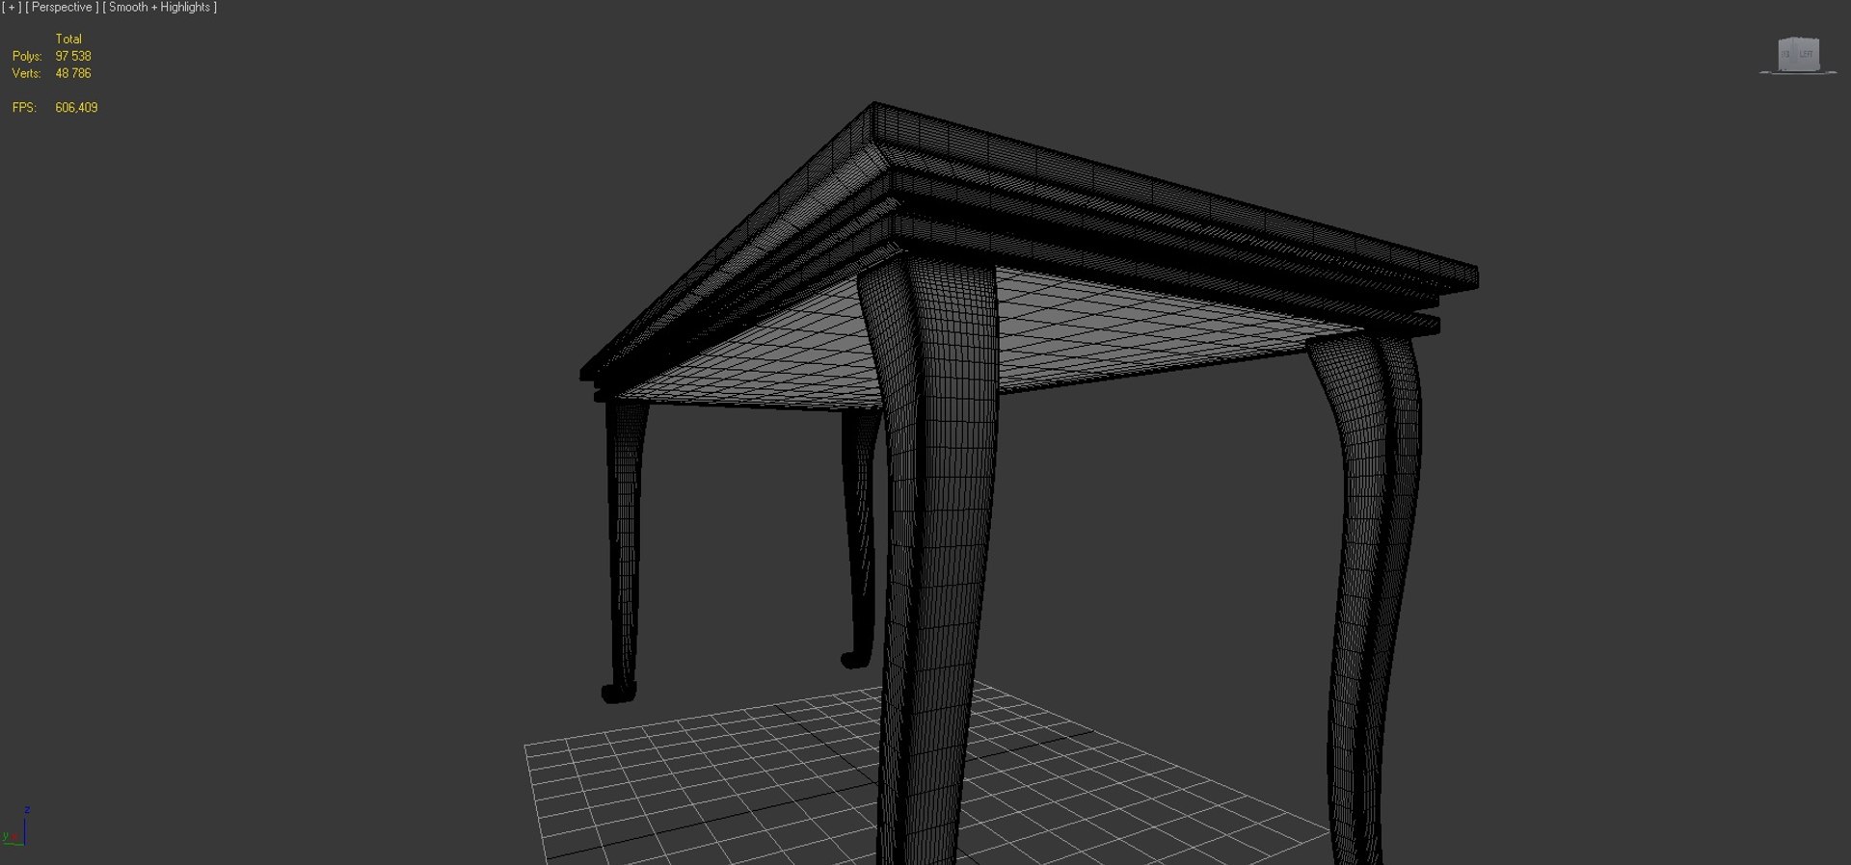Click the Polys count value 97 538

(x=73, y=56)
